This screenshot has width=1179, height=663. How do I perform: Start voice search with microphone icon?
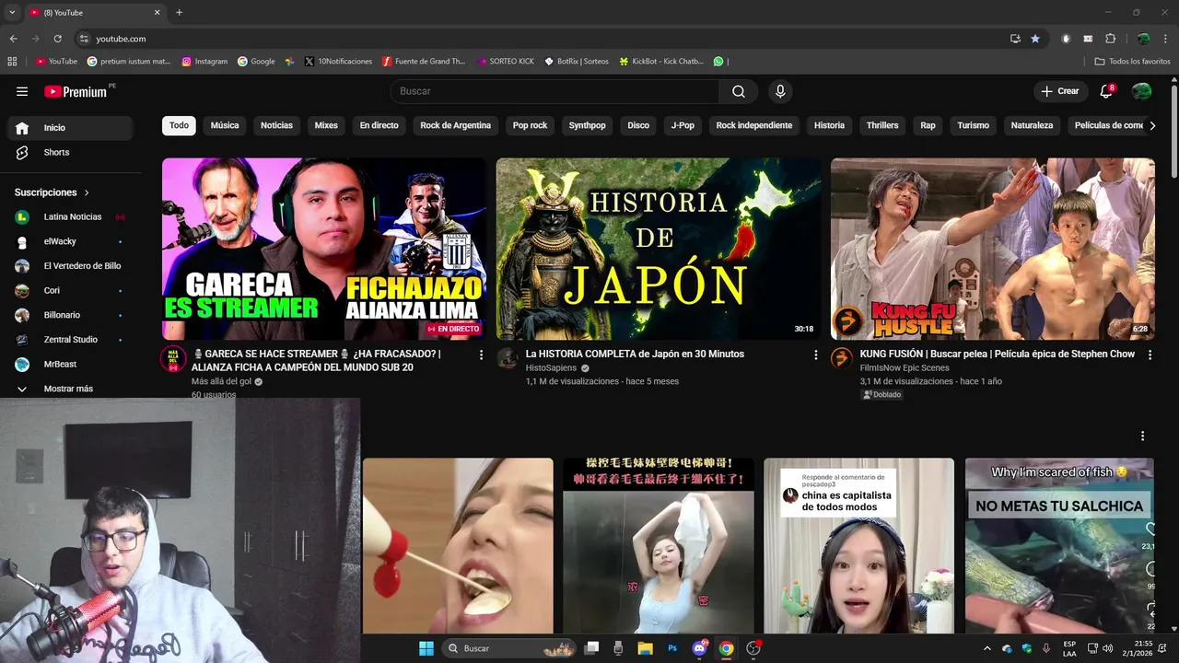coord(780,91)
